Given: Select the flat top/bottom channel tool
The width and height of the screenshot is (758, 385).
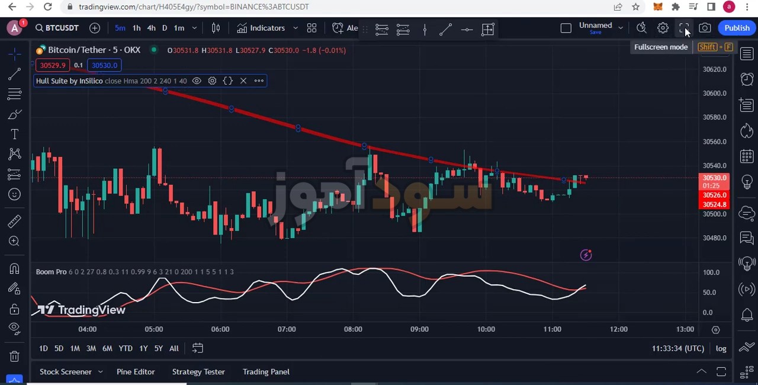Looking at the screenshot, I should coord(403,28).
